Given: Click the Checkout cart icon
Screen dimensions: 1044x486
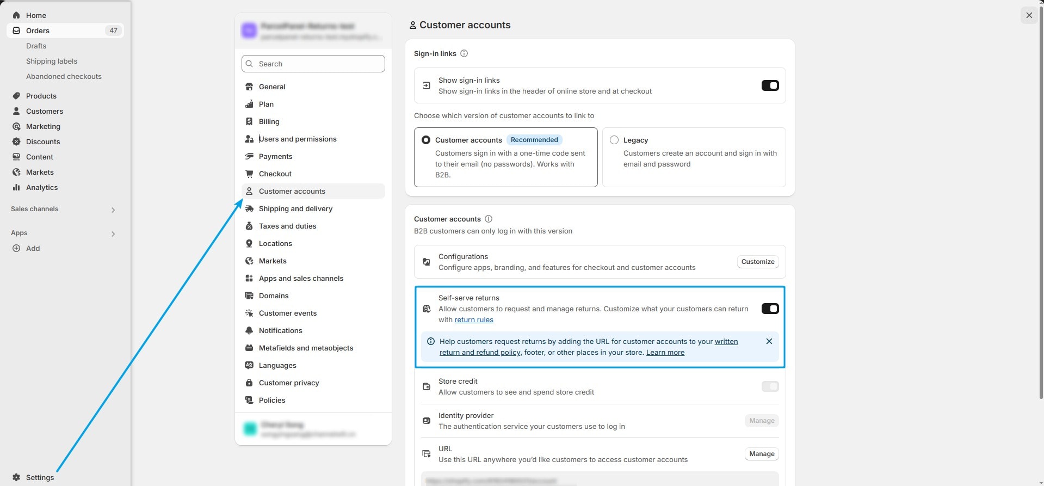Looking at the screenshot, I should (x=249, y=174).
